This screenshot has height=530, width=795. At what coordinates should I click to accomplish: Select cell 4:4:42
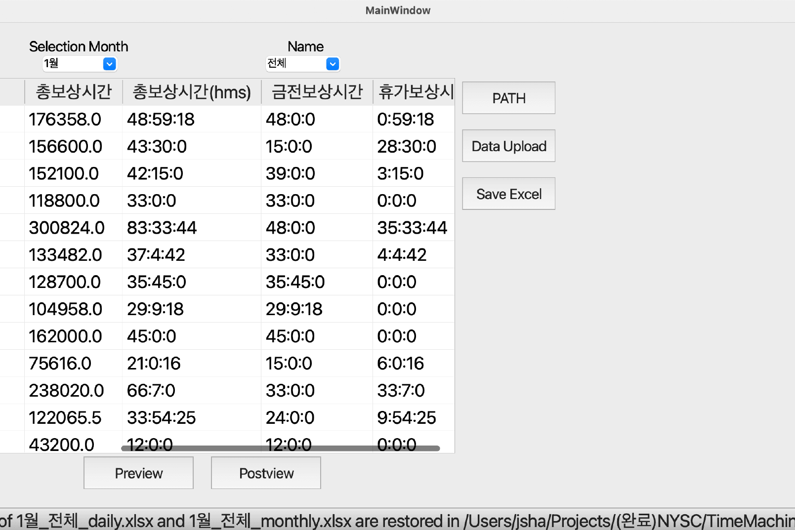pos(414,255)
